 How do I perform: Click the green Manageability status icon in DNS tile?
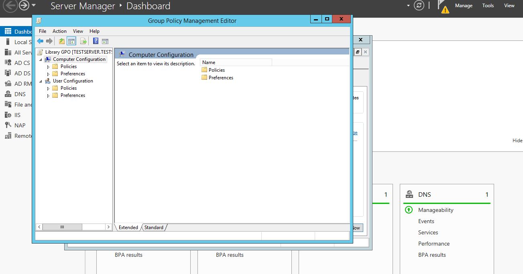[x=409, y=210]
